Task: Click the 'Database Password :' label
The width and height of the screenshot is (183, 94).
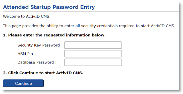Action: [37, 62]
